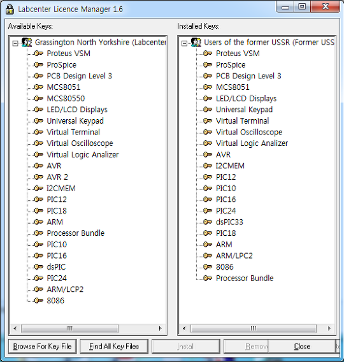Select Virtual Terminal in Installed Keys
This screenshot has height=362, width=344.
pos(243,121)
